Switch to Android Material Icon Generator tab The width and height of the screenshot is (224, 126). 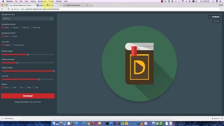coord(22,5)
